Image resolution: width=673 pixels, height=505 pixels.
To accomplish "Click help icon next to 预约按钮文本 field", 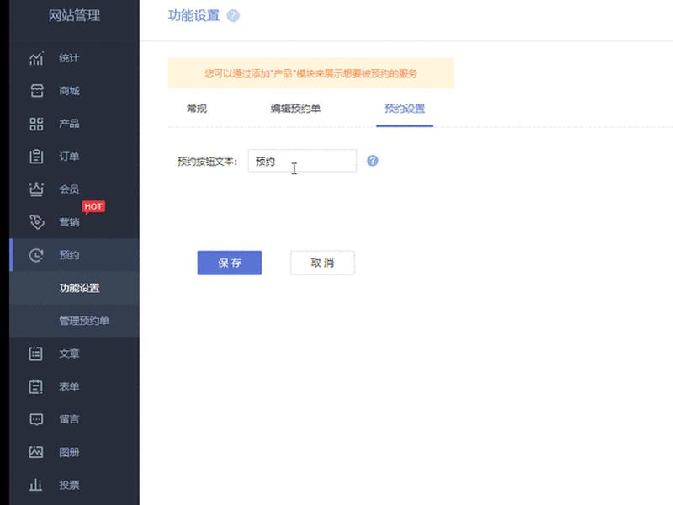I will (x=373, y=161).
